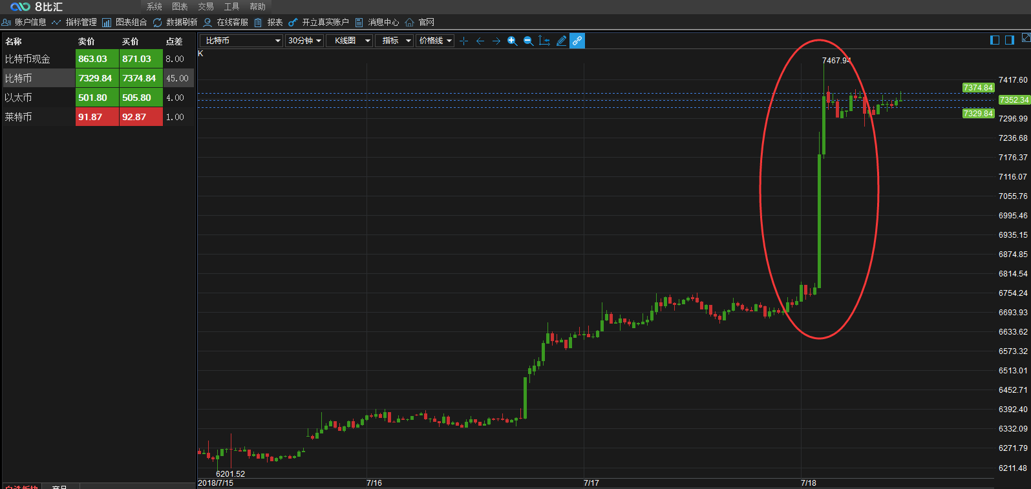
Task: Click the 45.00 spread value
Action: 177,78
